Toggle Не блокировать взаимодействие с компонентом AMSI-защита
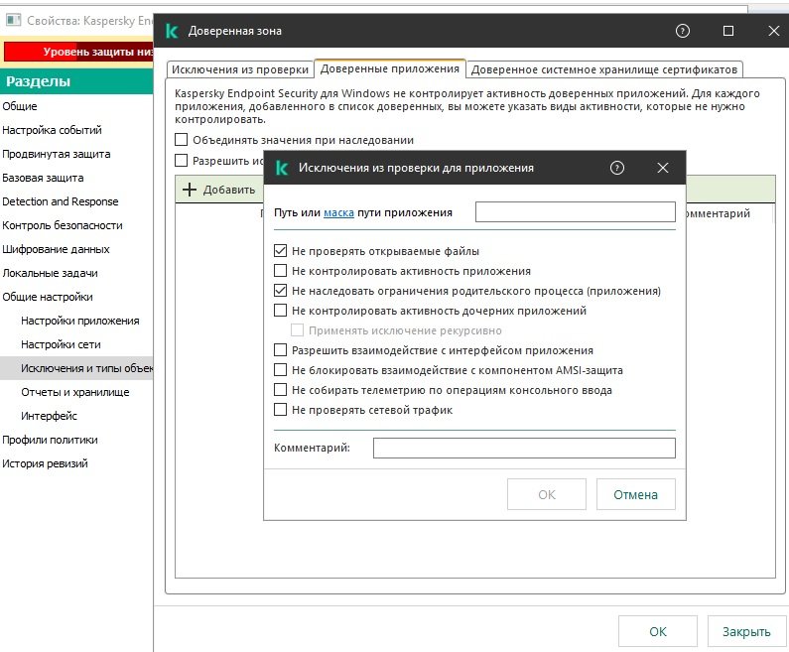The image size is (789, 652). coord(280,370)
